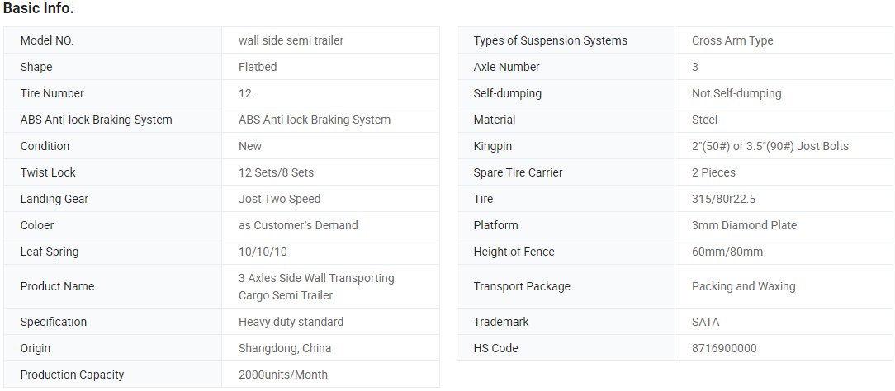Select the Packing and Waxing value
Image resolution: width=895 pixels, height=391 pixels.
coord(743,287)
